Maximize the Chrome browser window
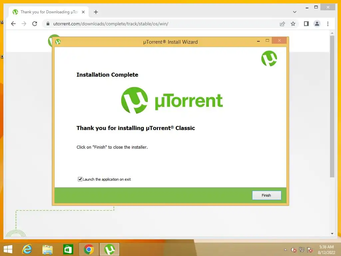This screenshot has height=256, width=341. tap(316, 7)
